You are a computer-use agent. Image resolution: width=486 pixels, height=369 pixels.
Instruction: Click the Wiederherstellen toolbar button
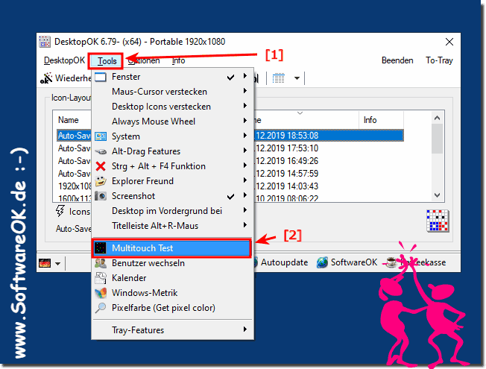click(66, 78)
